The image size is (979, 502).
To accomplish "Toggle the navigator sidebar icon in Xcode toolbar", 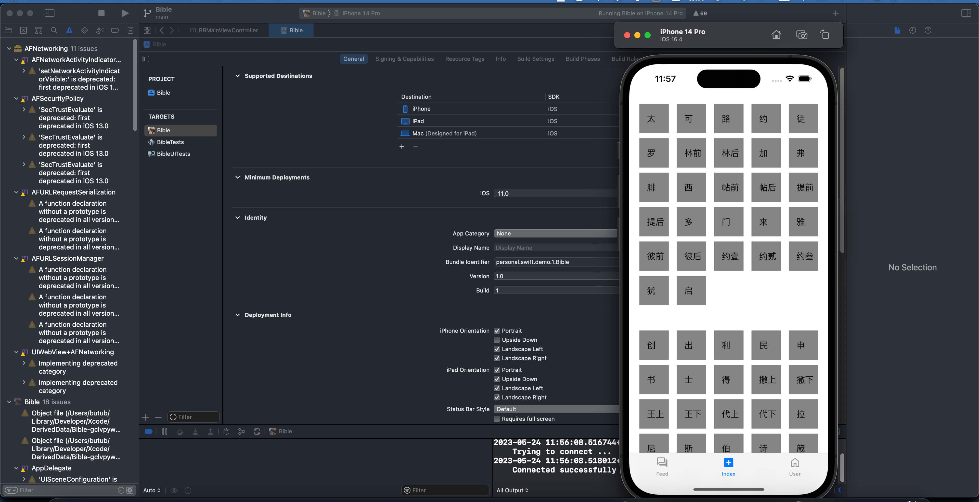I will click(49, 13).
